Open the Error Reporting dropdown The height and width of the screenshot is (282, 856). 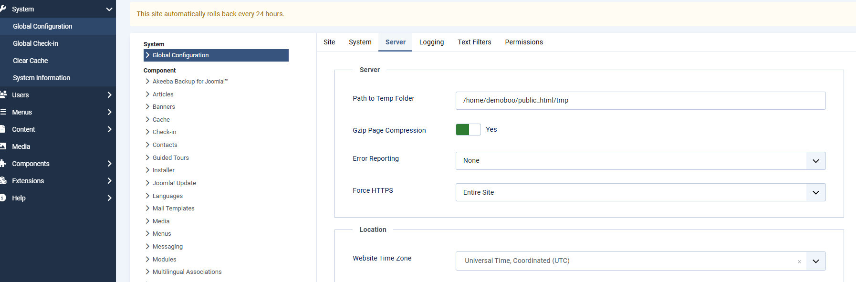[x=640, y=161]
